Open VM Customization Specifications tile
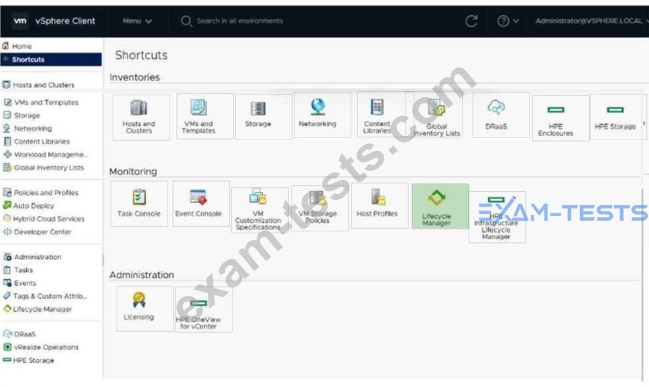649x387 pixels. pyautogui.click(x=260, y=210)
